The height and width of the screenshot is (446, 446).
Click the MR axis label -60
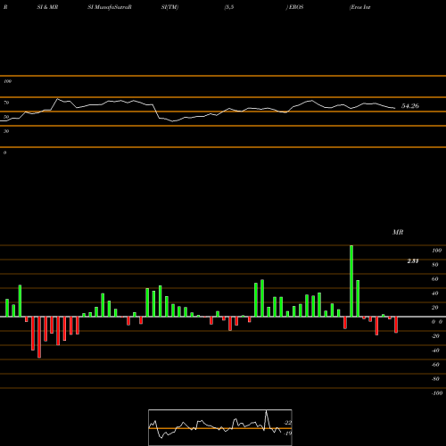(435, 365)
